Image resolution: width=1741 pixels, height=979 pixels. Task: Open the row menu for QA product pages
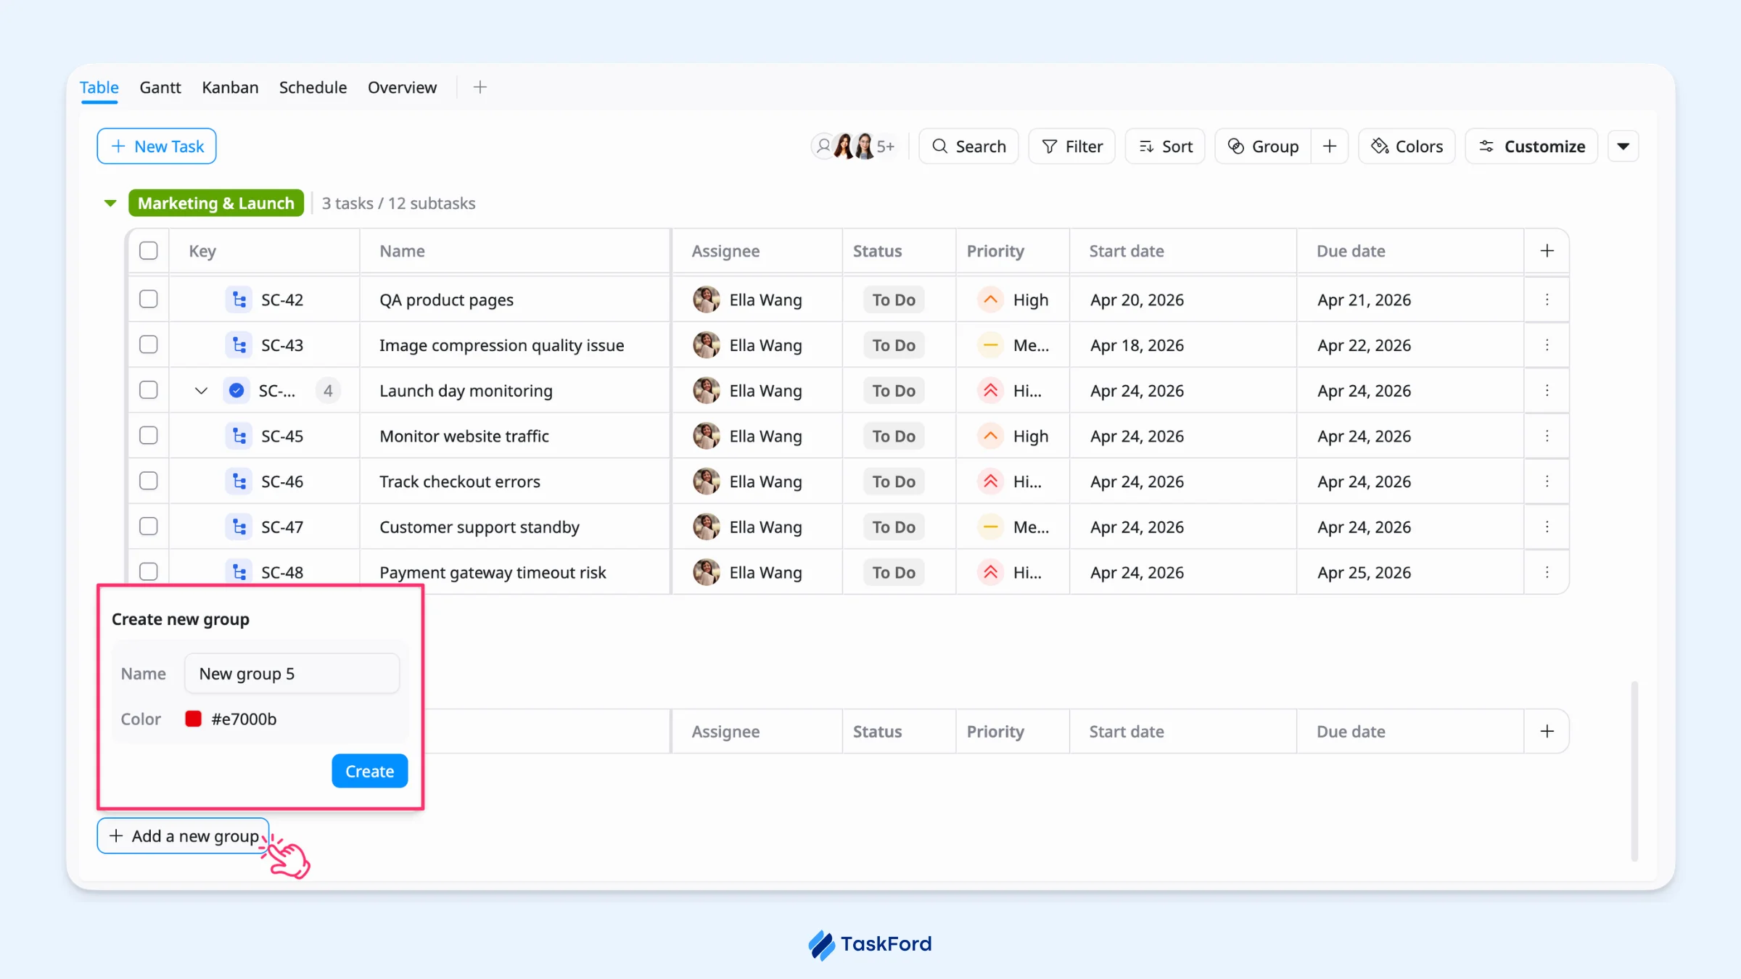(x=1547, y=300)
